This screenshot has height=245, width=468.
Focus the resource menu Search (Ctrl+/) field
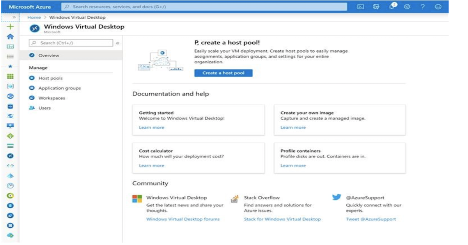click(71, 43)
